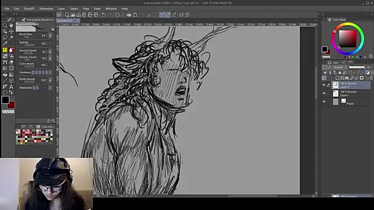Select the Paper layer row
Viewport: 374px width, 210px height.
351,102
